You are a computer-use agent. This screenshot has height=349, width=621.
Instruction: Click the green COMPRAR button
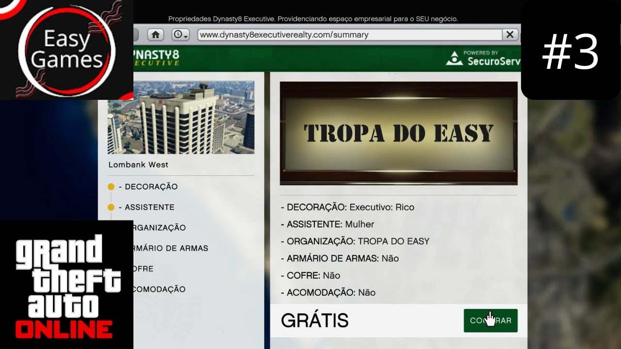[490, 320]
